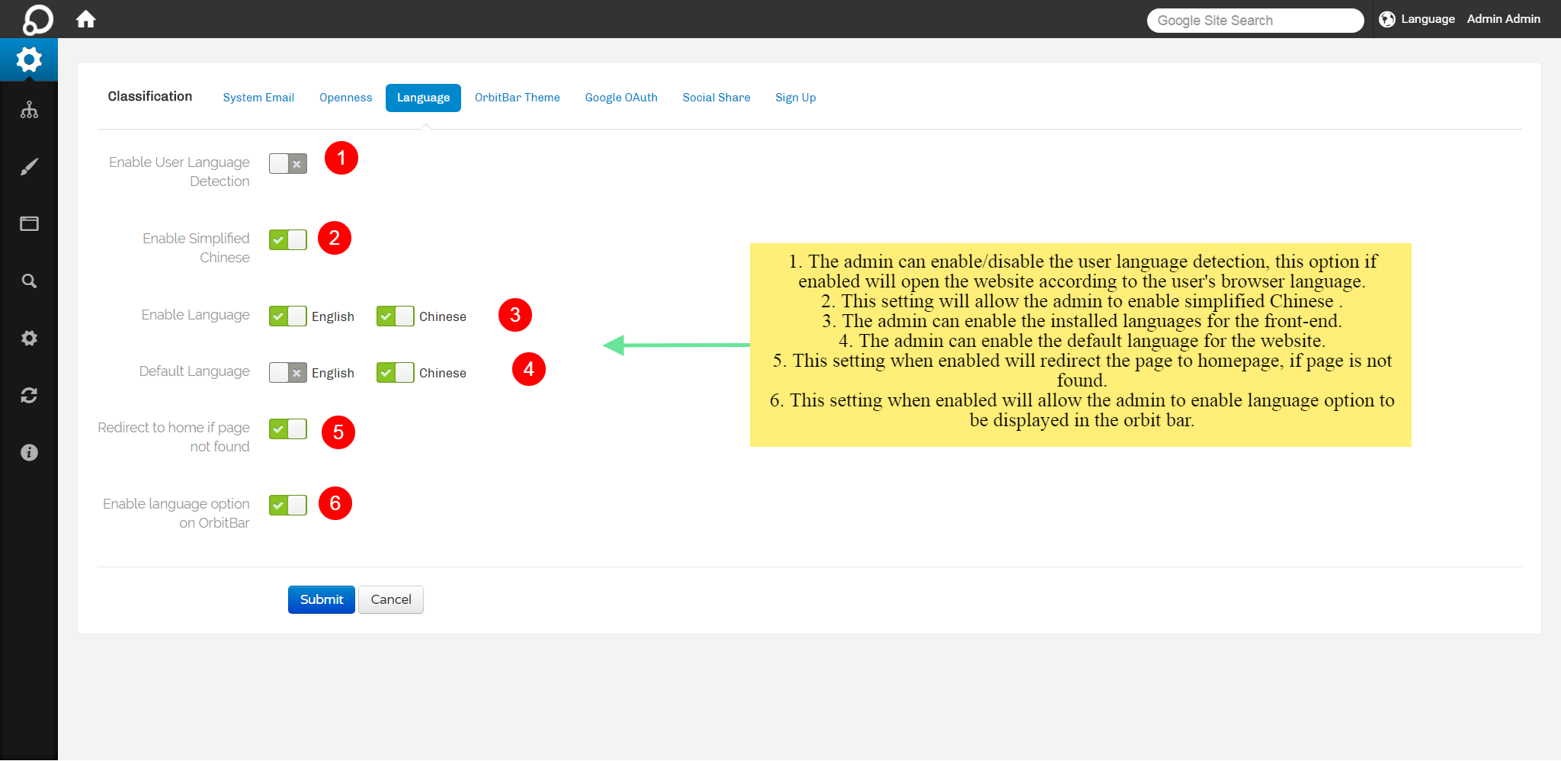Open the window layout sidebar icon
This screenshot has width=1561, height=761.
(x=29, y=223)
